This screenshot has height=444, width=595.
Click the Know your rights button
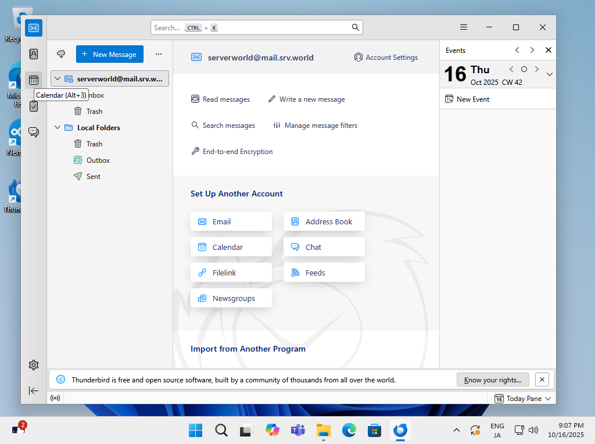pyautogui.click(x=493, y=380)
